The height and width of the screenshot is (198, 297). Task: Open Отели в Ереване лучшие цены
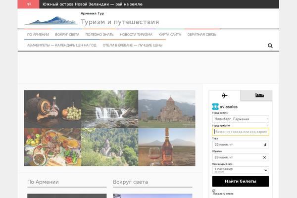[x=133, y=45]
